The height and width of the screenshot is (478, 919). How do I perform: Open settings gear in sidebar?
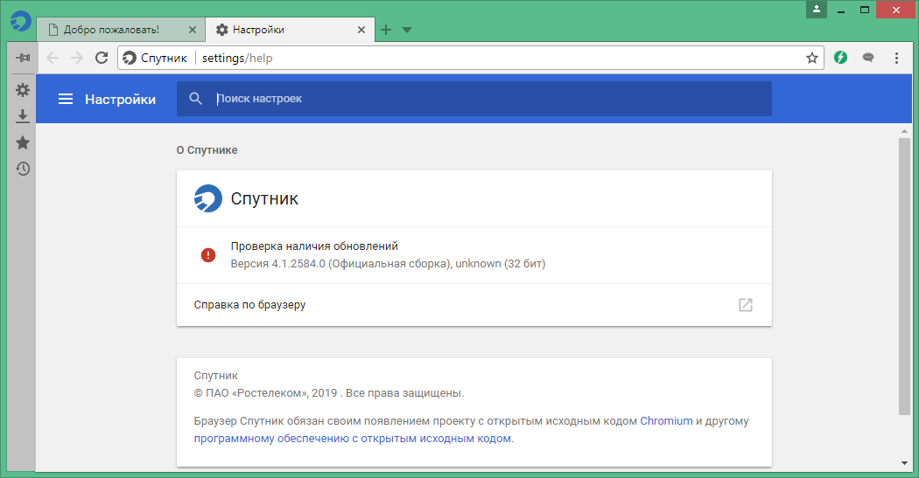click(23, 90)
